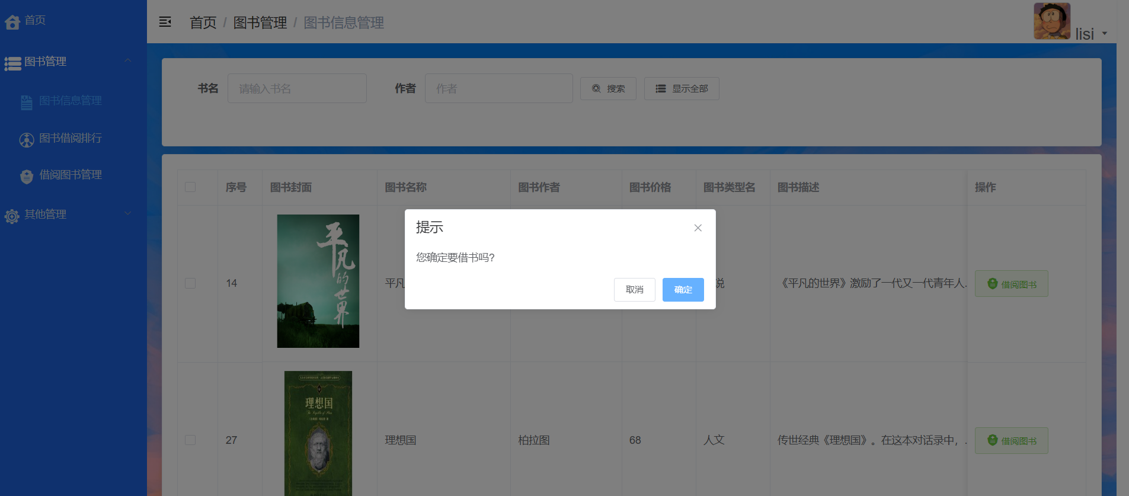The height and width of the screenshot is (496, 1129).
Task: Click the price cell 68
Action: point(635,440)
